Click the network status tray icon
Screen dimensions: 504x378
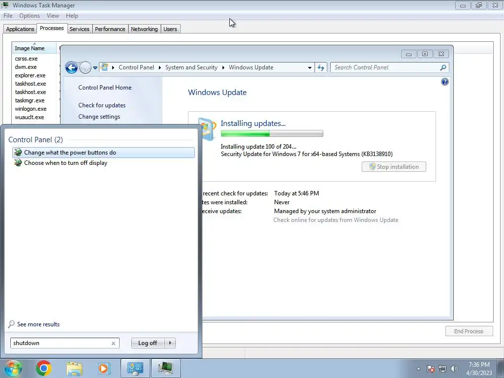click(442, 369)
